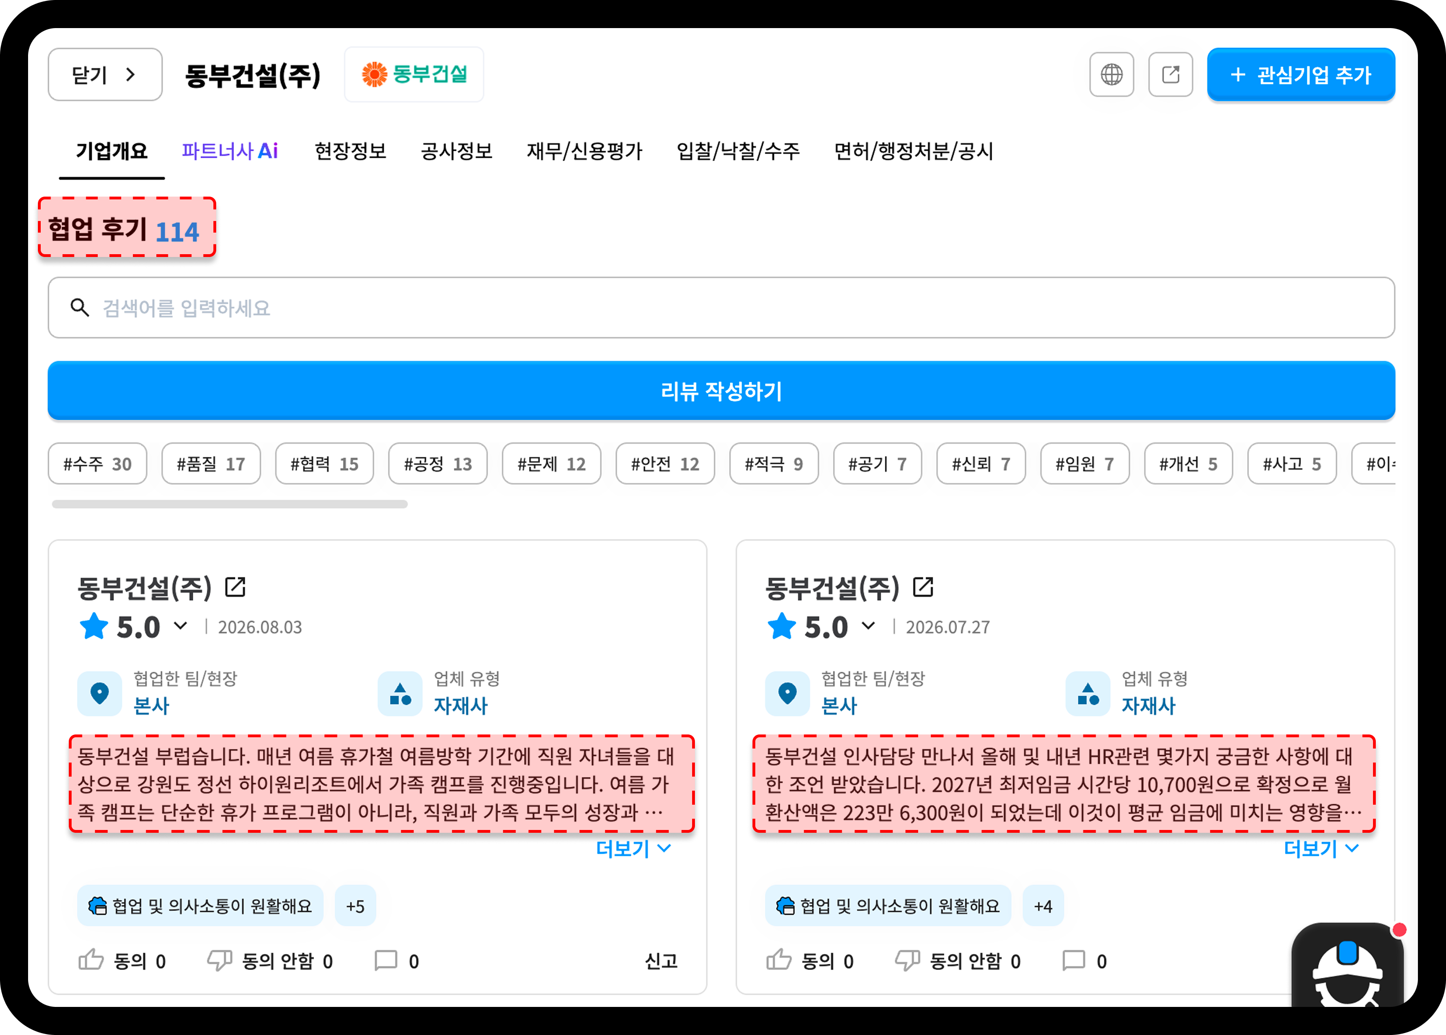Show +5 more tags on 2026.08.03 review
The width and height of the screenshot is (1446, 1035).
(356, 906)
